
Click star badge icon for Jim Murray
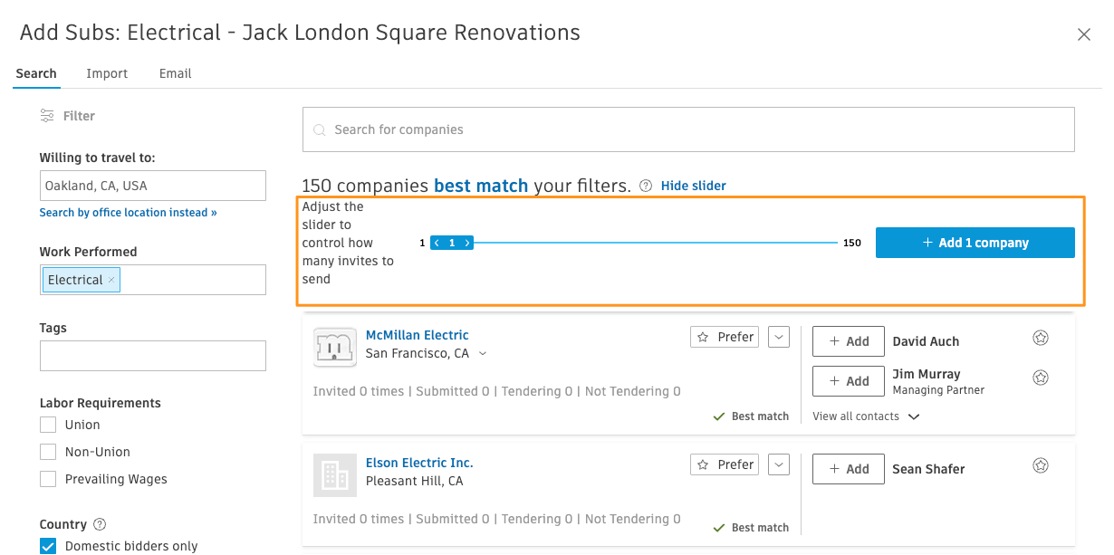click(x=1041, y=378)
